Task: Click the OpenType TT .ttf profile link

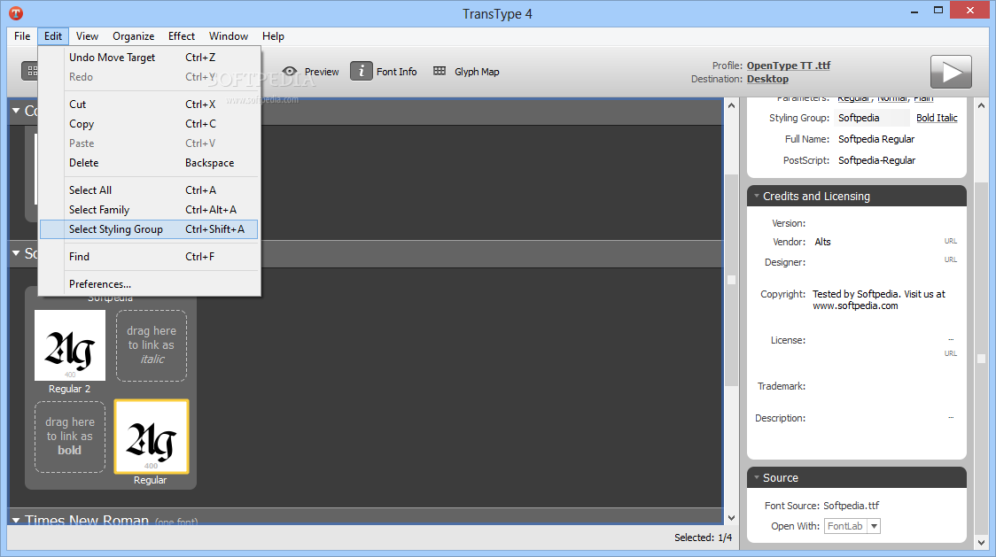Action: [x=789, y=66]
